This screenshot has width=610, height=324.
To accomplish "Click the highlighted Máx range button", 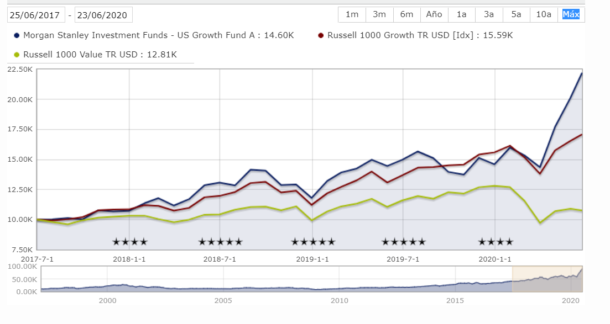I will pos(571,15).
